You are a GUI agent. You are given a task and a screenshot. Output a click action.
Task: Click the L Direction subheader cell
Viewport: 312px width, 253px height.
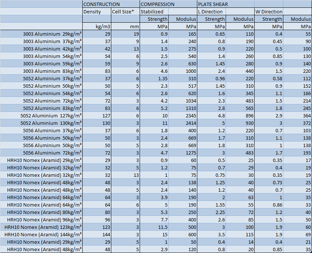click(211, 12)
